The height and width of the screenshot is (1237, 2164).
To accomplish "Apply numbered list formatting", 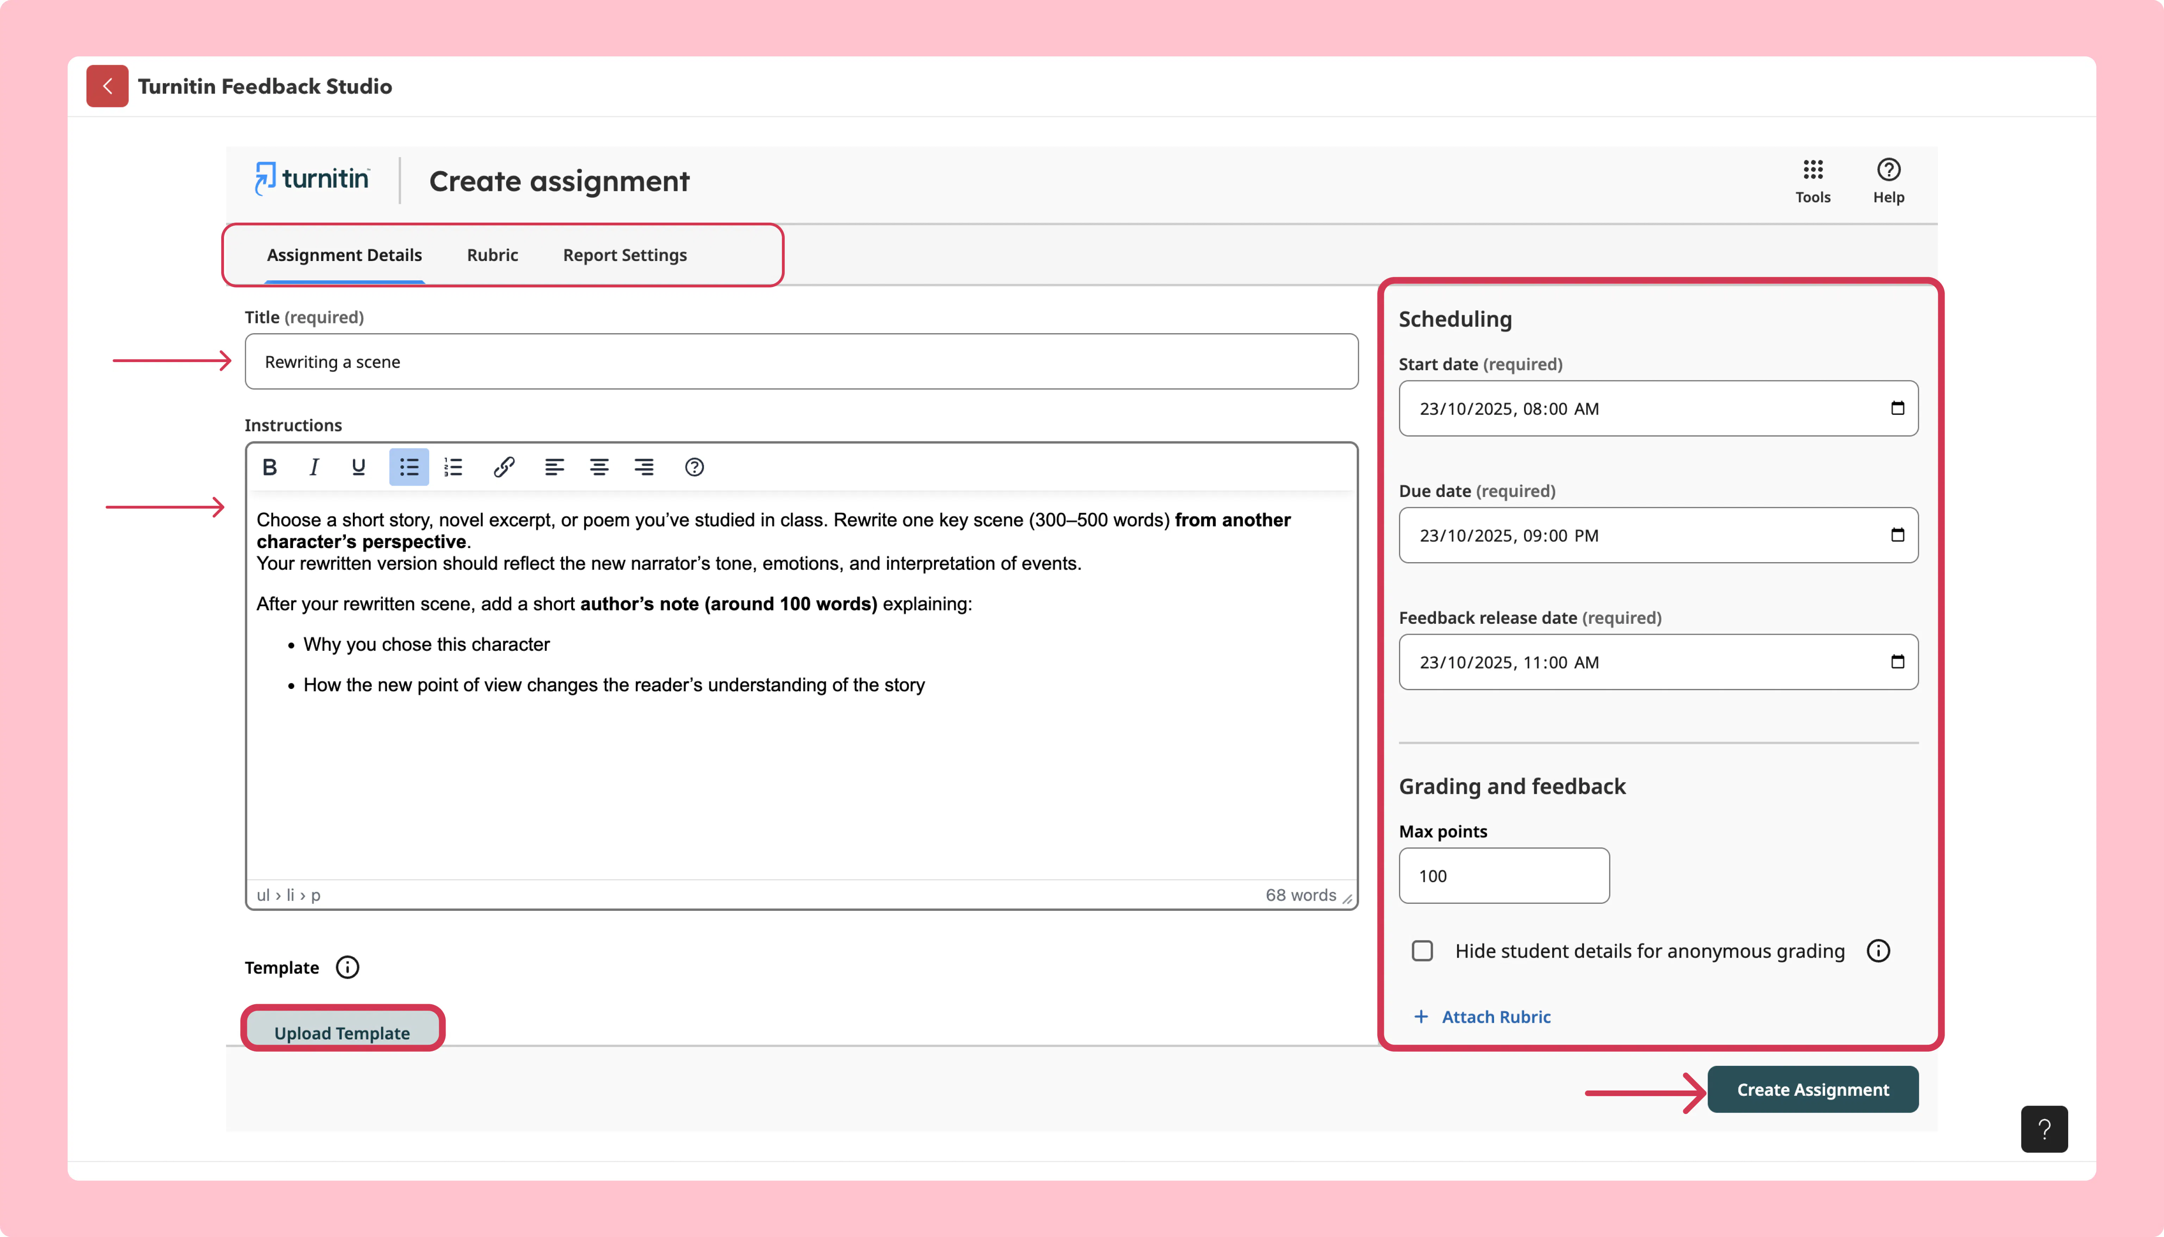I will [454, 467].
